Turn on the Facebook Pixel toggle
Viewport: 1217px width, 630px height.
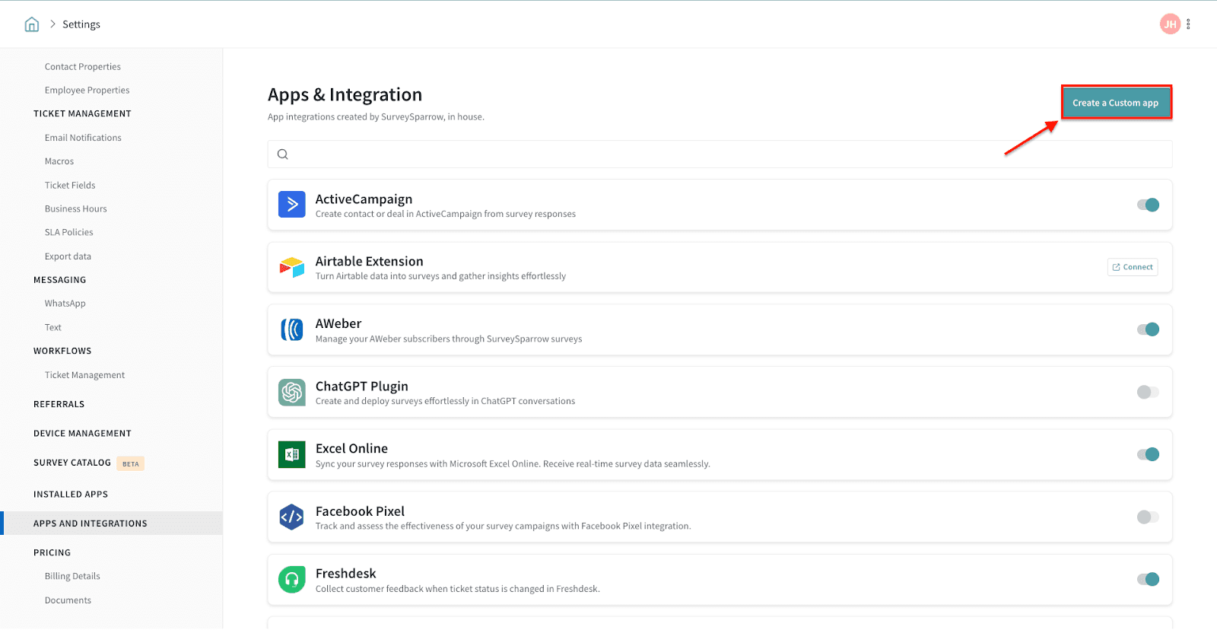tap(1148, 517)
